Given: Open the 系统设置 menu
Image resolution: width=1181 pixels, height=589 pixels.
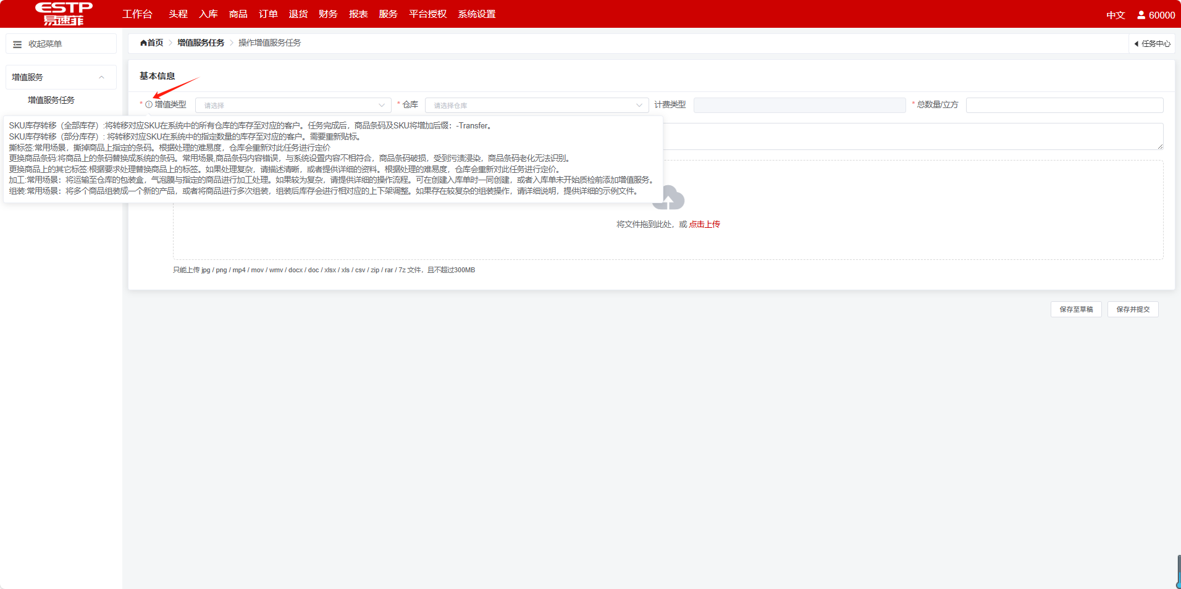Looking at the screenshot, I should point(476,14).
